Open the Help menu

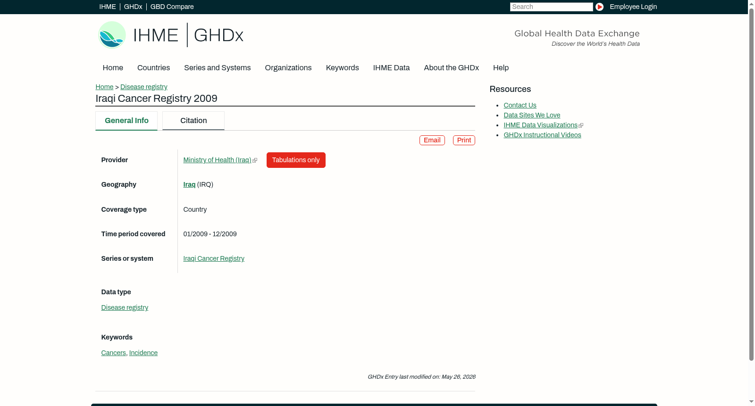click(x=501, y=67)
